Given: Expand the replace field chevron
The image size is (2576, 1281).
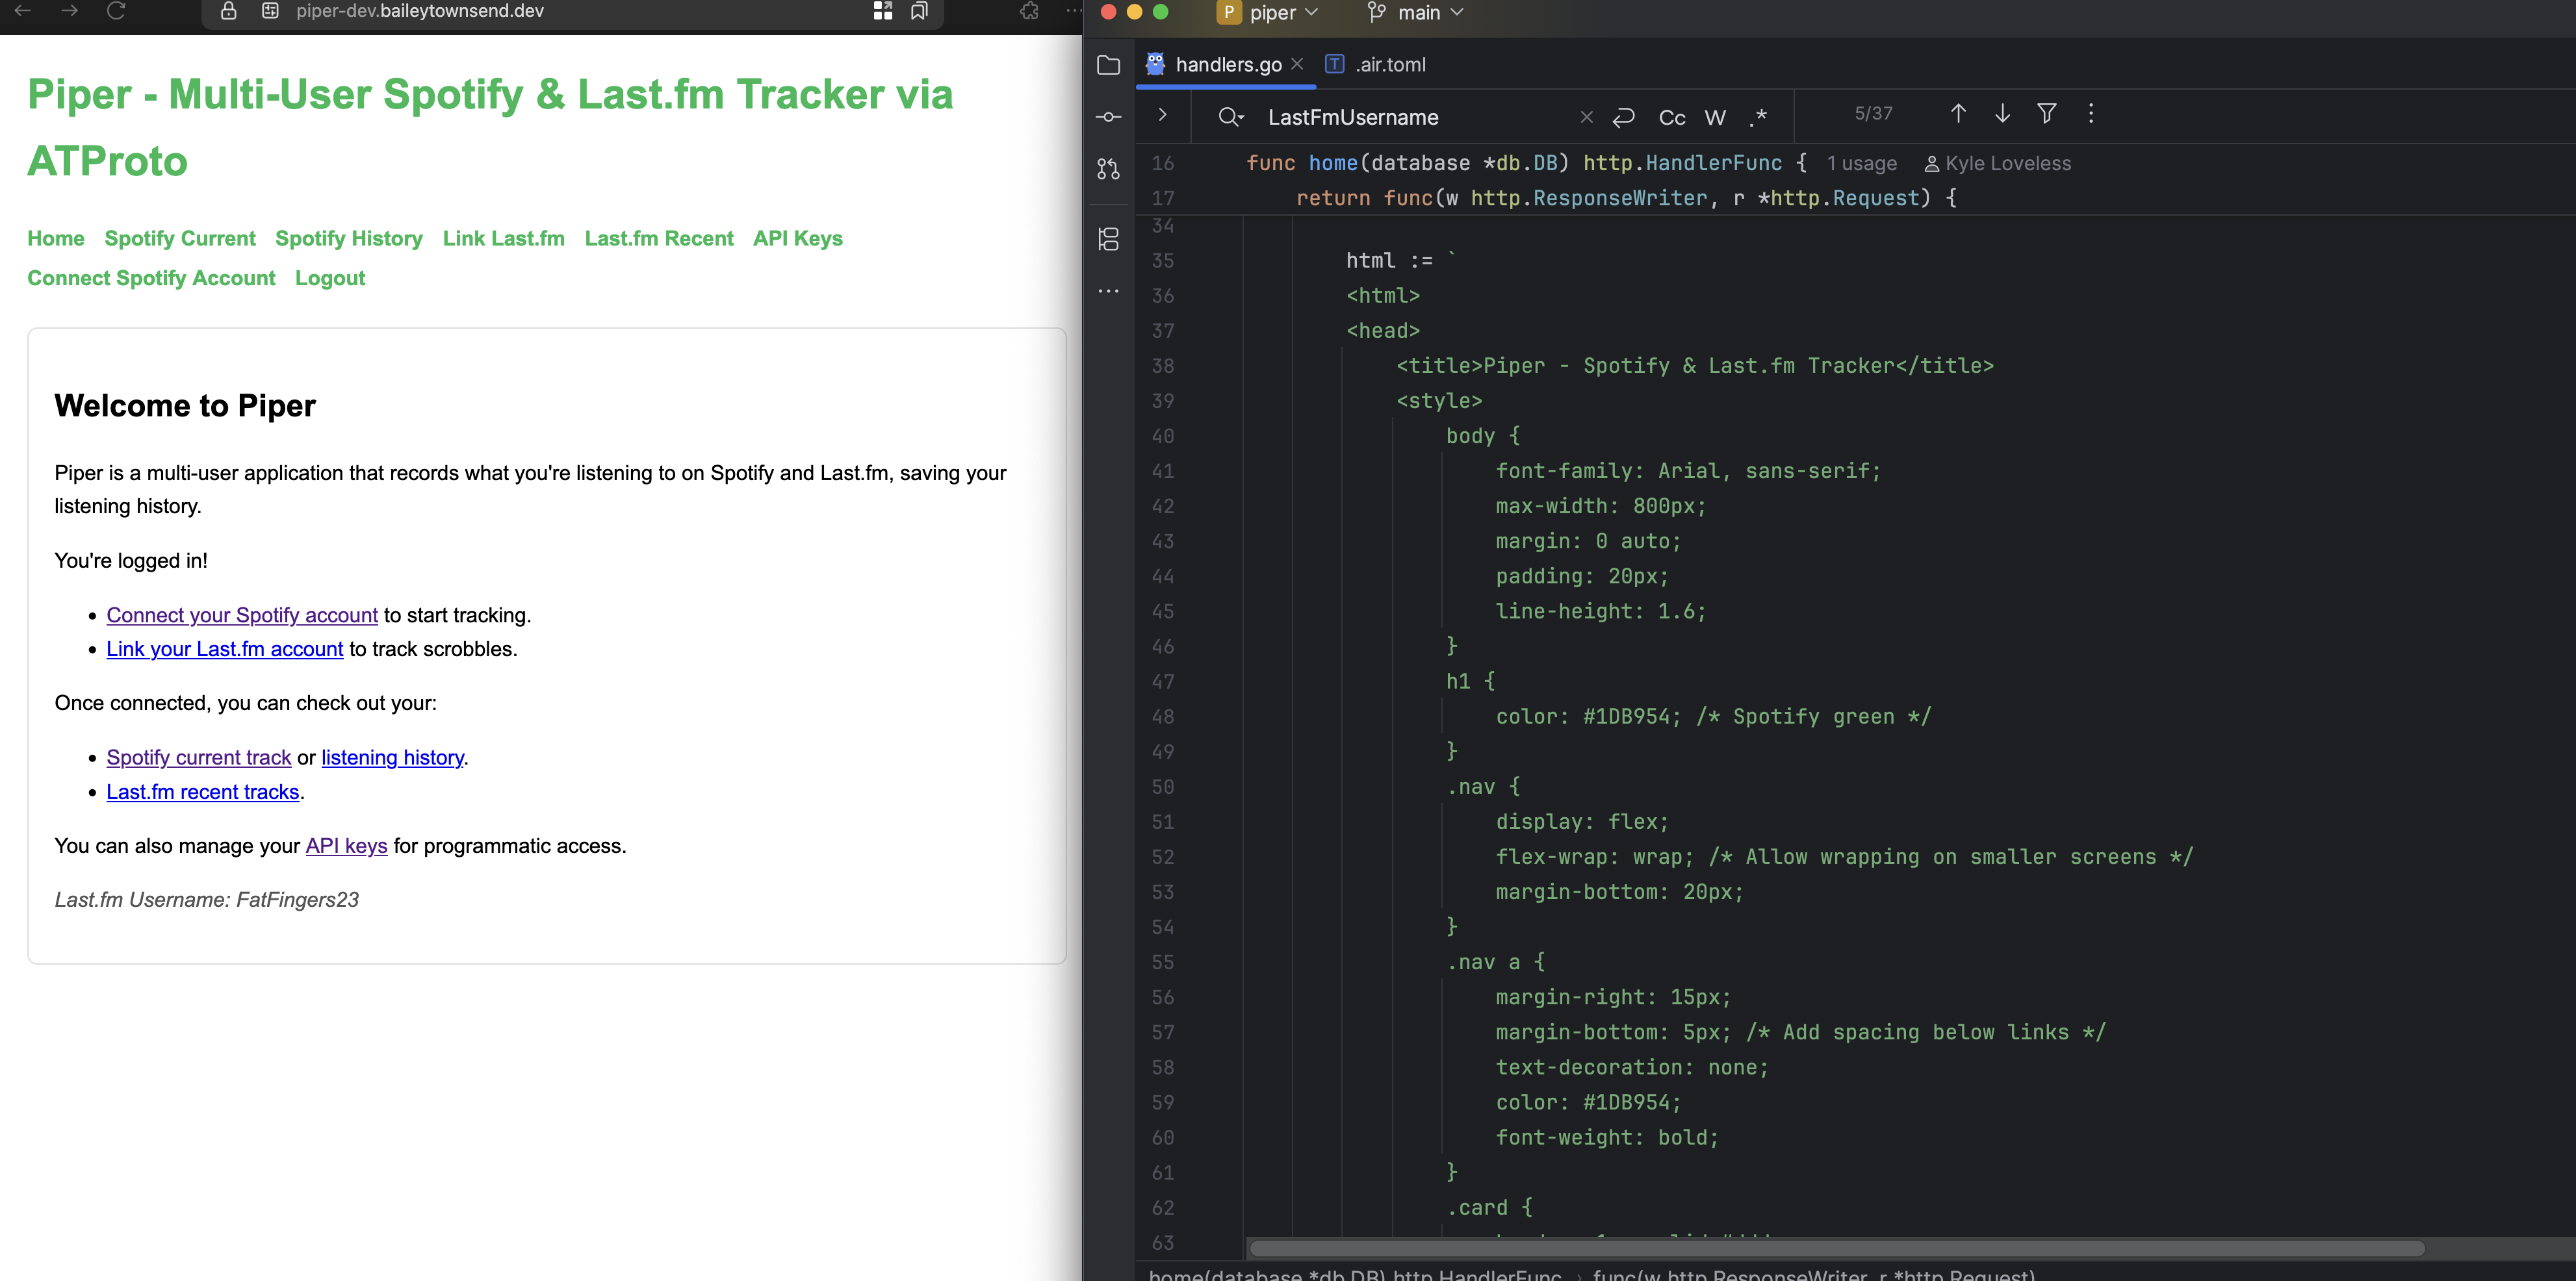Looking at the screenshot, I should pyautogui.click(x=1162, y=115).
